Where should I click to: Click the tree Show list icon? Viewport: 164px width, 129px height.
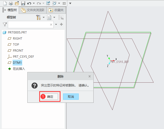49,17
